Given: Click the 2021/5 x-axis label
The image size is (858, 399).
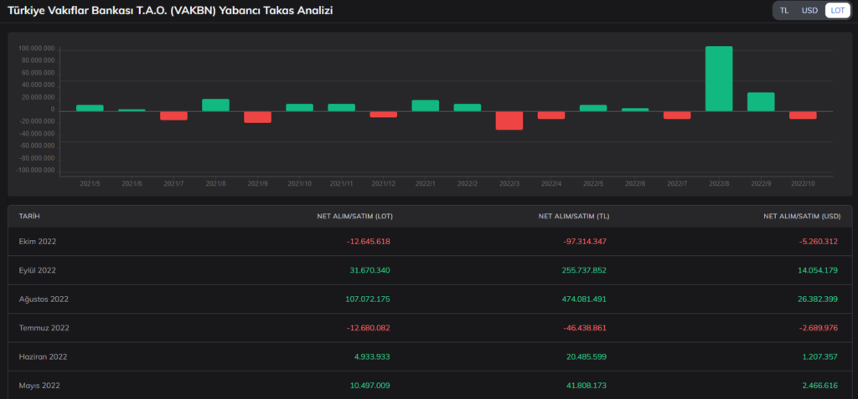Looking at the screenshot, I should coord(90,184).
